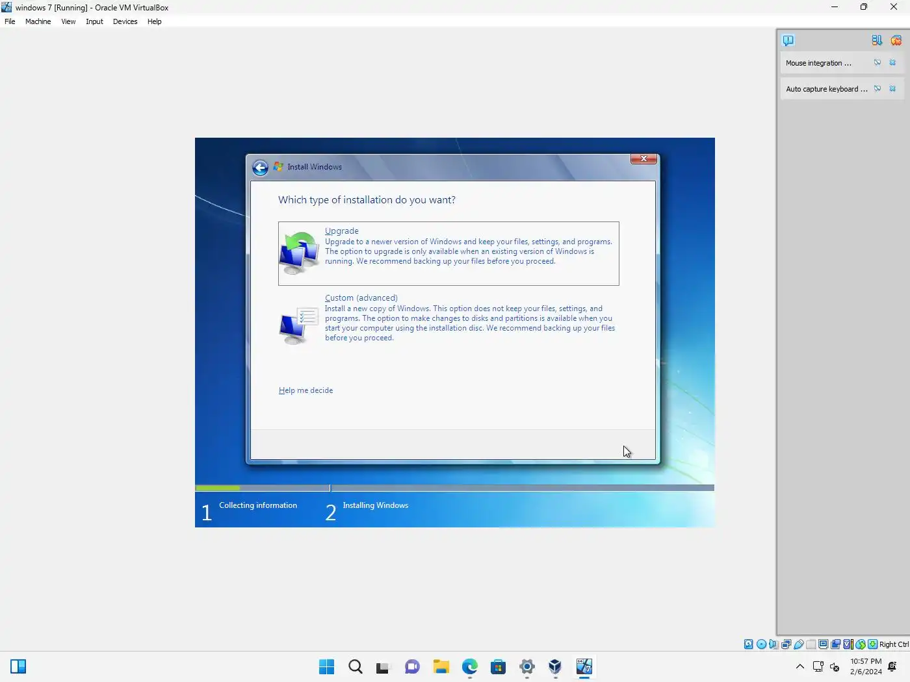The image size is (910, 682).
Task: Toggle the notification center speech bubble icon
Action: [788, 40]
